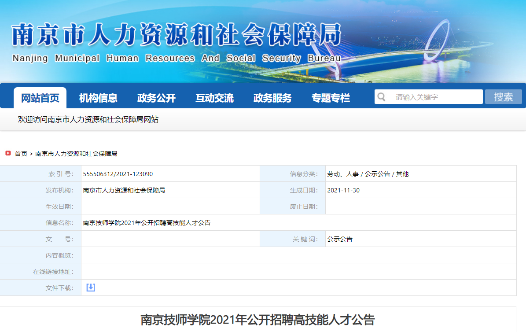The height and width of the screenshot is (332, 526).
Task: Click the article heading 南京技师学院2021年公开招聘高技能人才公告
Action: pos(257,320)
